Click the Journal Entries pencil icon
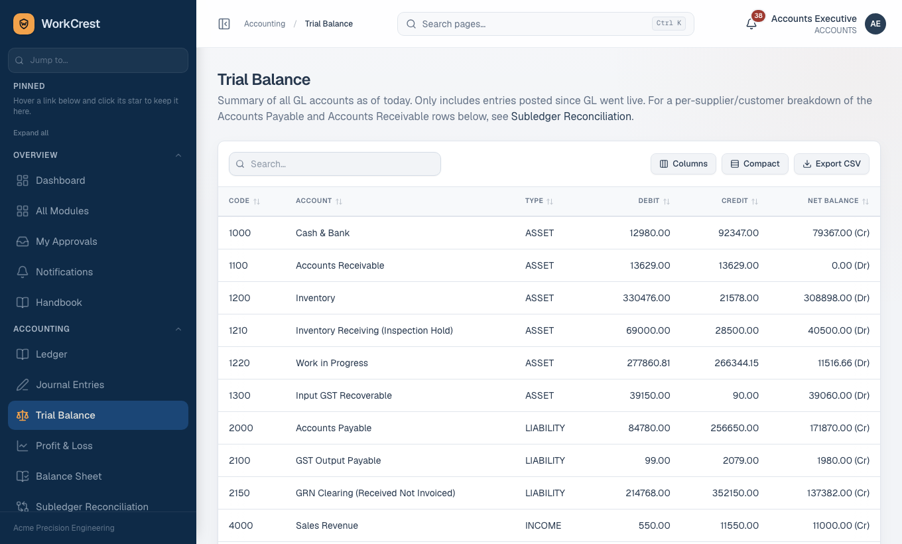 pos(23,385)
